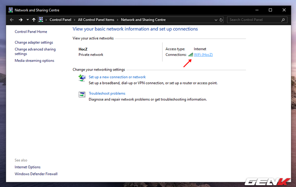Open Change adapter settings
Screen dimensions: 296x187
pos(34,42)
